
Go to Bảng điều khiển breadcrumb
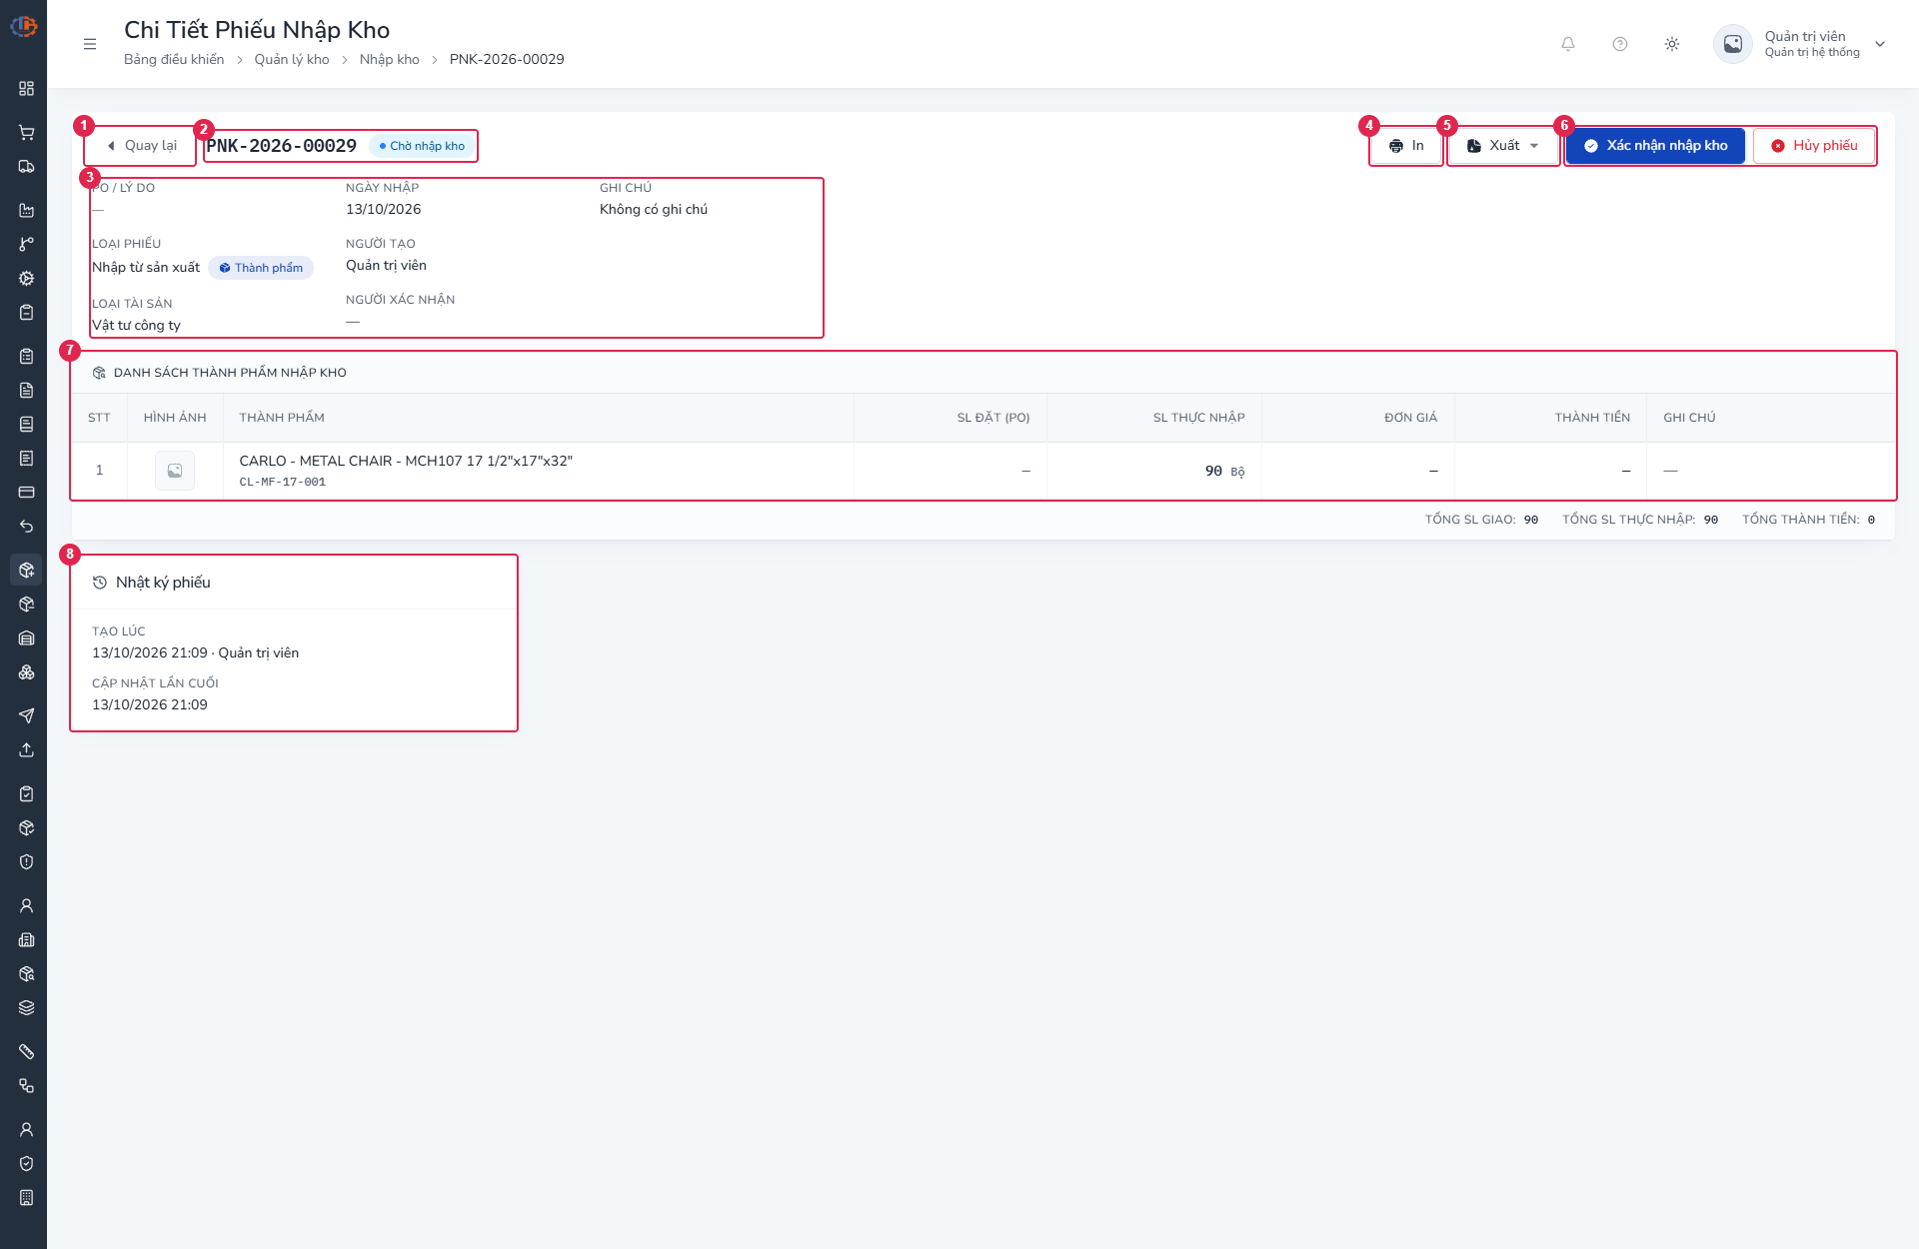(174, 60)
